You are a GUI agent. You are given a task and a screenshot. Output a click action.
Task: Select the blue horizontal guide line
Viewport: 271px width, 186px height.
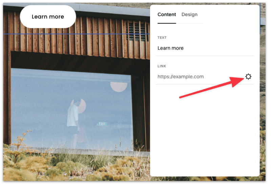[x=102, y=34]
